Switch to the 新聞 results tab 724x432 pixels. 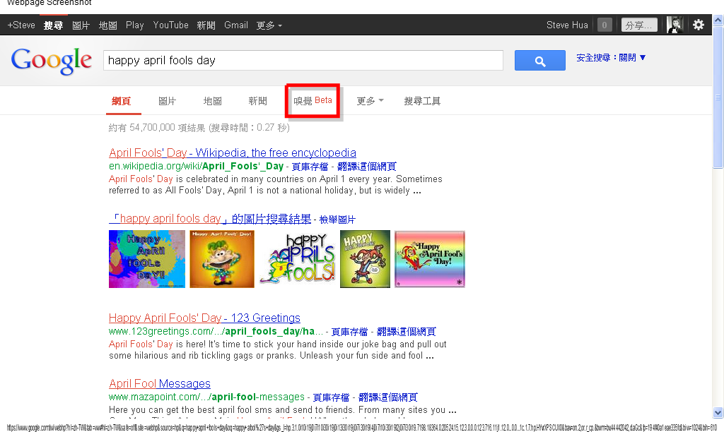pos(257,101)
